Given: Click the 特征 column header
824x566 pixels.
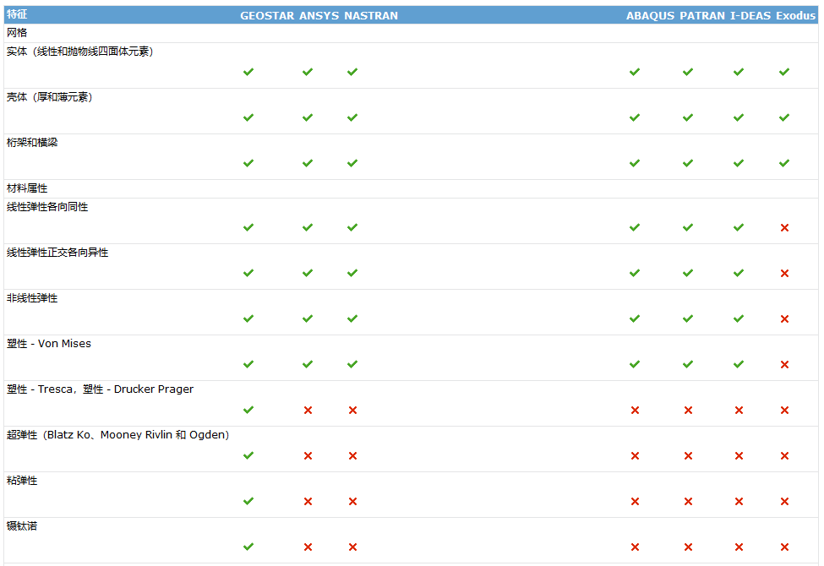Looking at the screenshot, I should (x=17, y=14).
